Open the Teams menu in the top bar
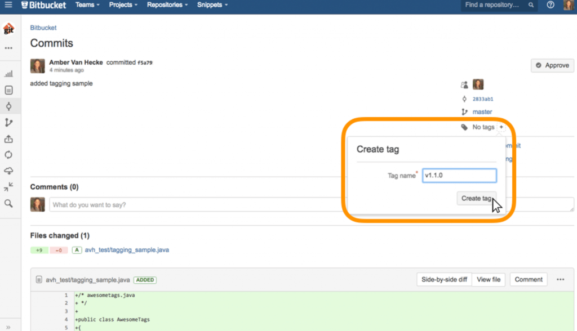Screen dimensions: 577x331 pyautogui.click(x=87, y=5)
